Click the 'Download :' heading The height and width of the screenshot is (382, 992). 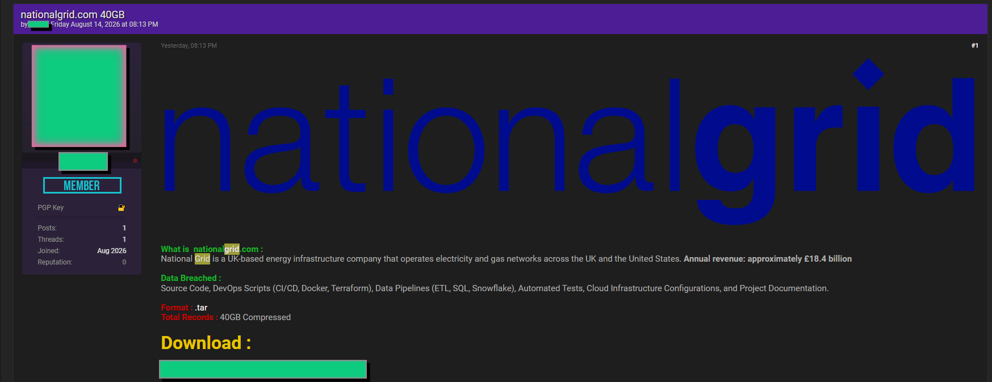206,343
